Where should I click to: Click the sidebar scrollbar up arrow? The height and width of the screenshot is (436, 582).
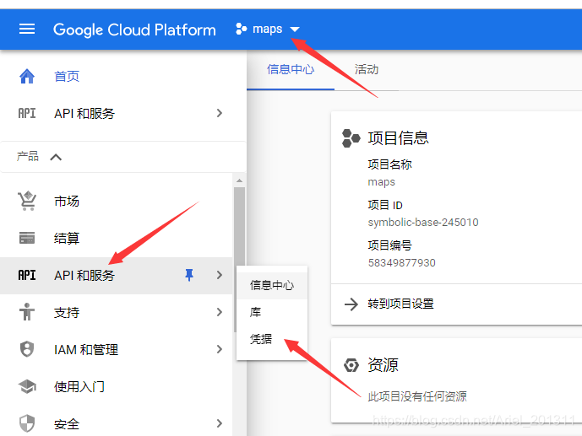(239, 180)
